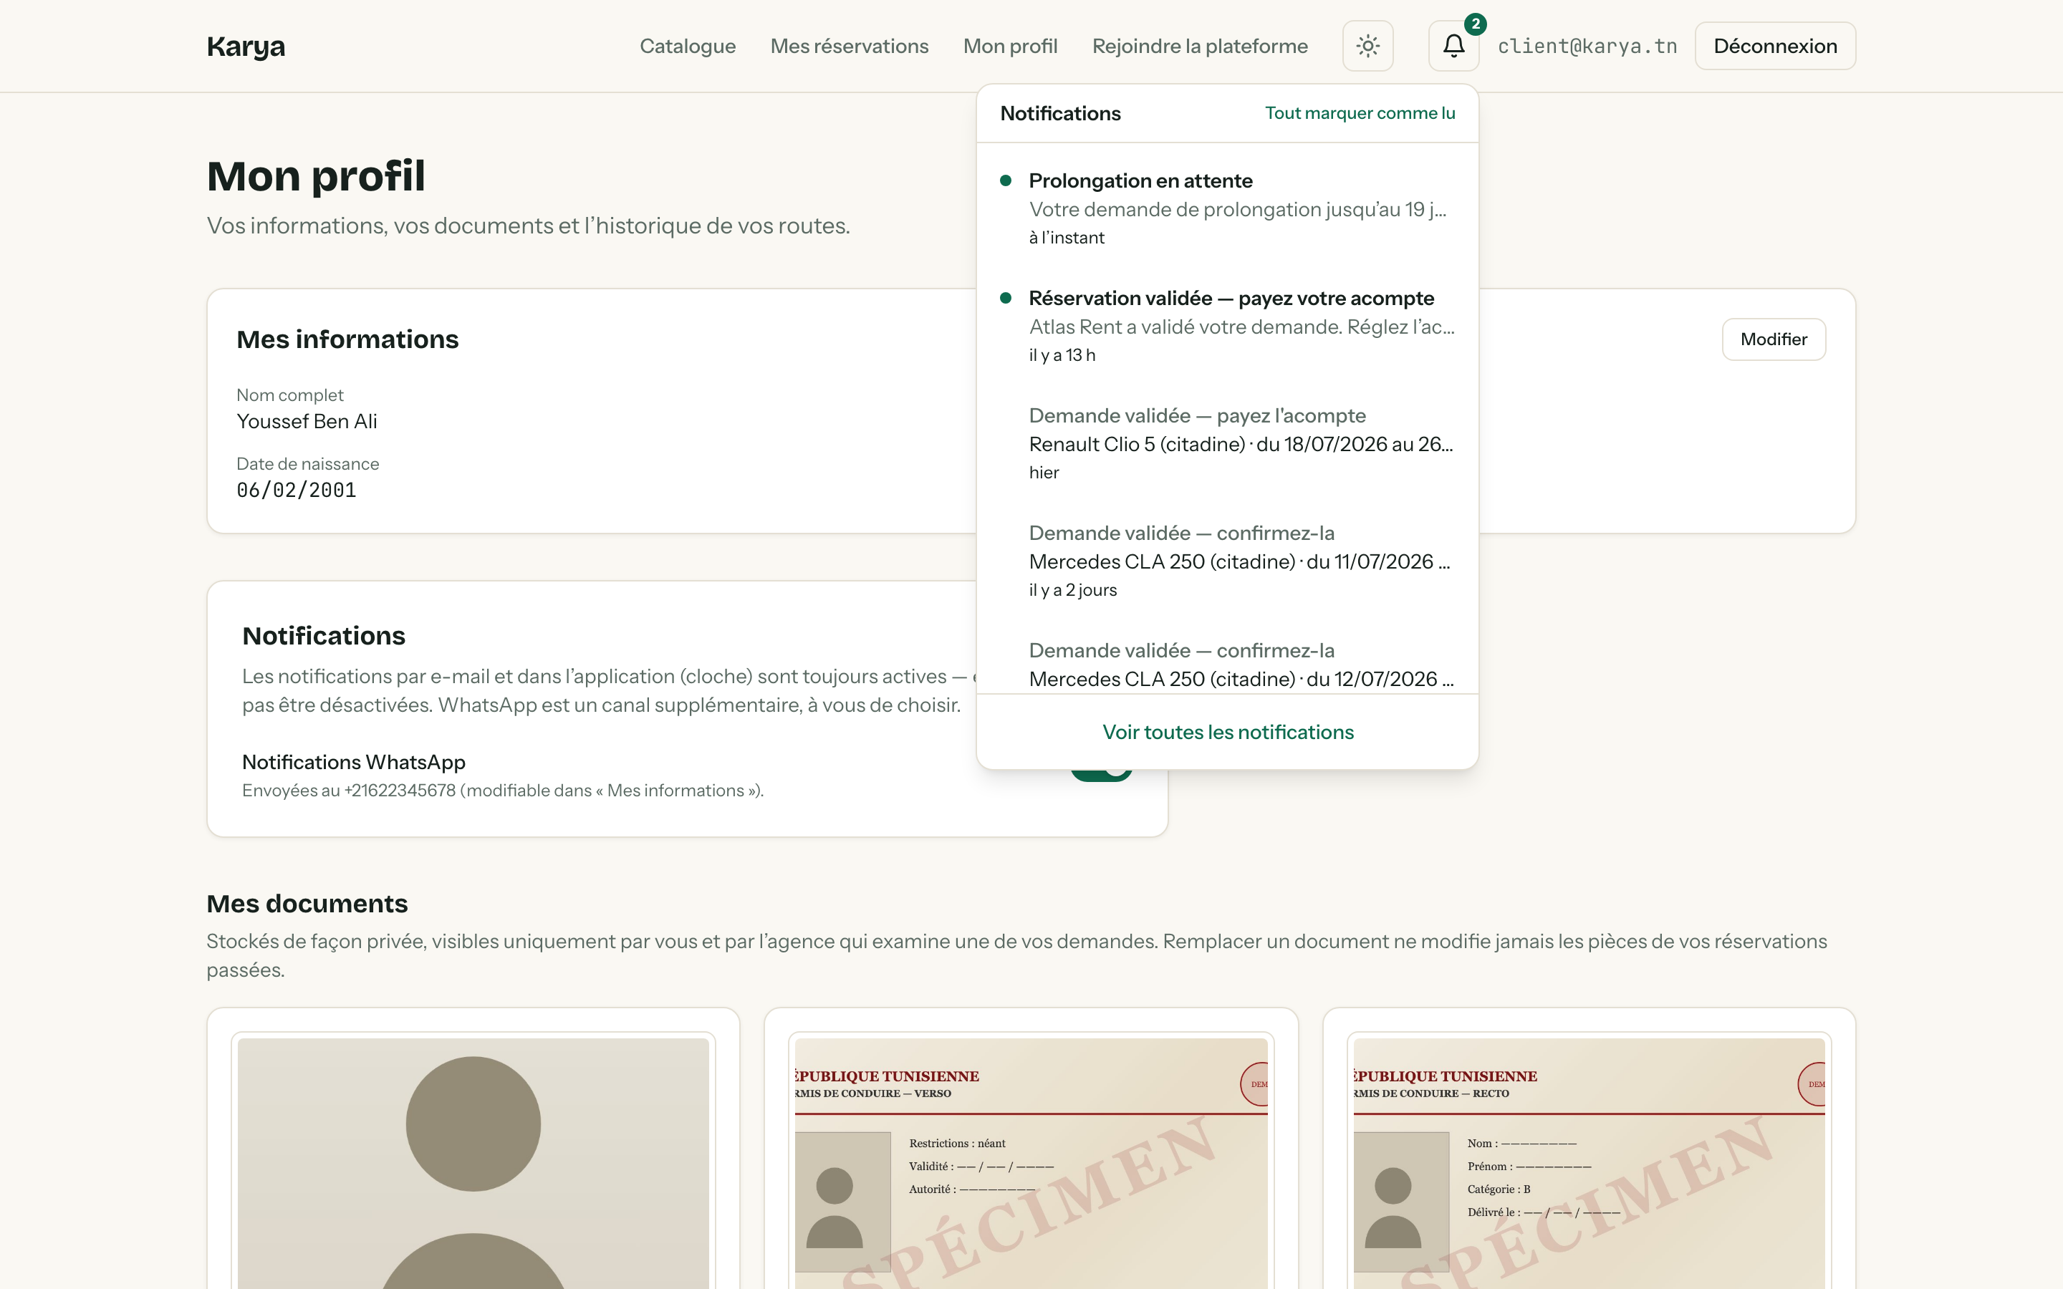The height and width of the screenshot is (1289, 2063).
Task: Open Rejoindre la plateforme page
Action: click(x=1199, y=46)
